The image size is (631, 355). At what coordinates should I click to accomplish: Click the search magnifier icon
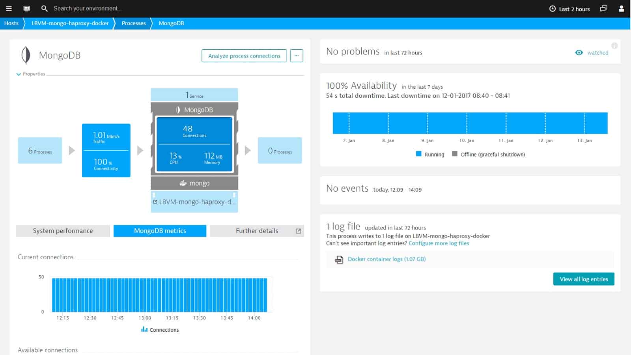pyautogui.click(x=45, y=8)
